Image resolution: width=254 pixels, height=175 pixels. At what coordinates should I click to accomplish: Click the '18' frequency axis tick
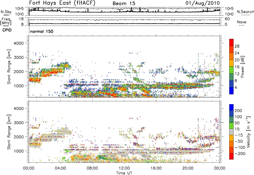pyautogui.click(x=21, y=19)
